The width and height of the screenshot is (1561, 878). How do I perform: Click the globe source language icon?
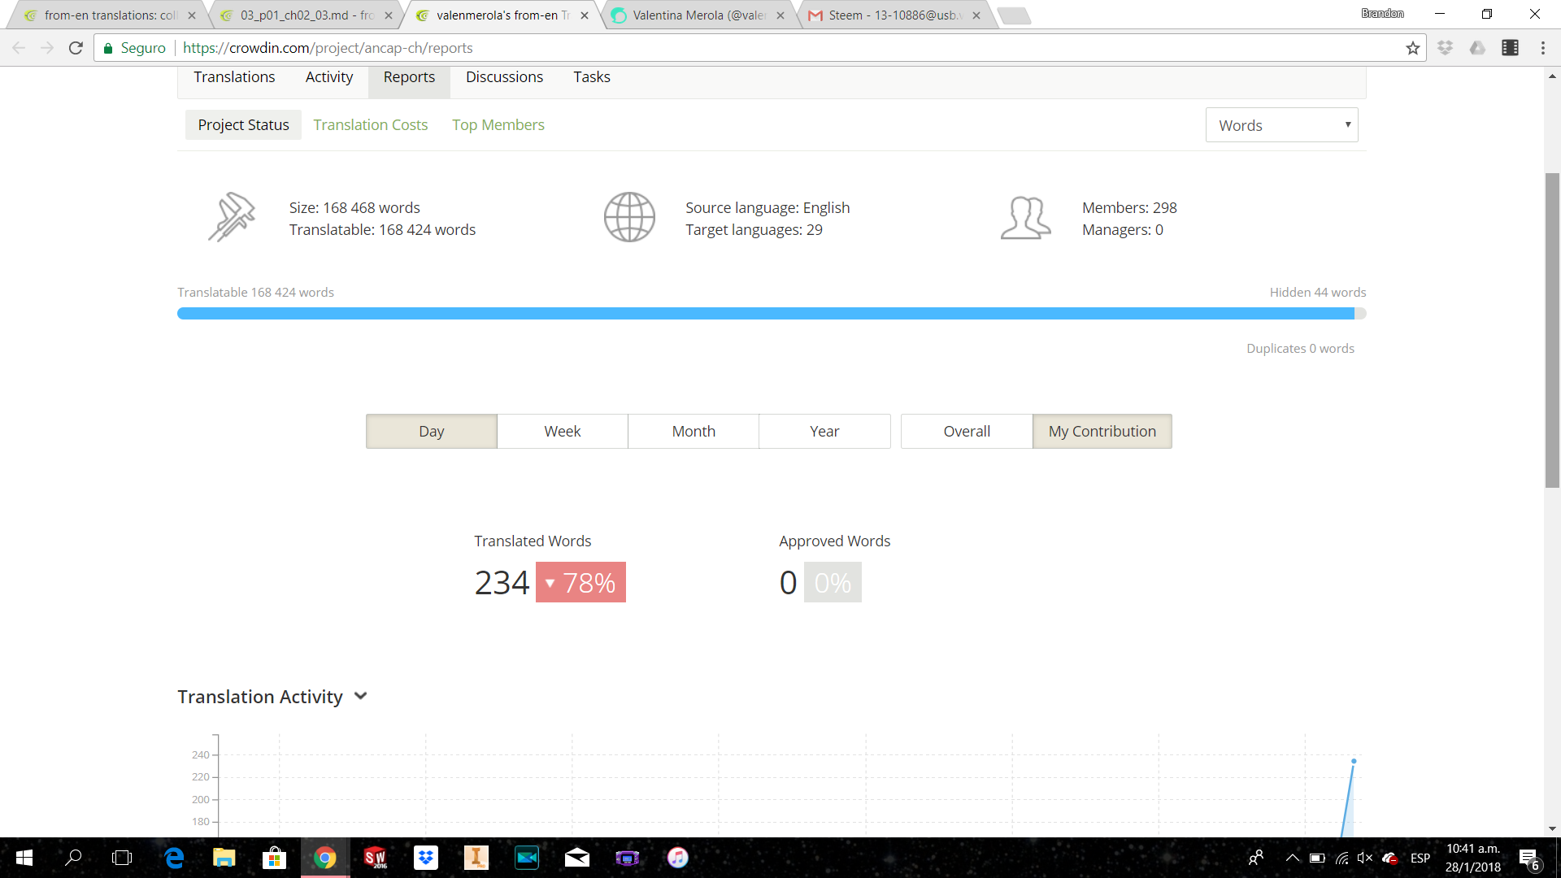629,217
